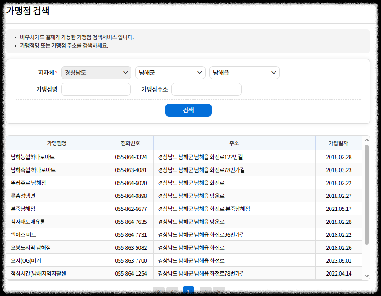Select the 점심시간(남해지역자활센 row name
The image size is (381, 296).
click(x=38, y=274)
